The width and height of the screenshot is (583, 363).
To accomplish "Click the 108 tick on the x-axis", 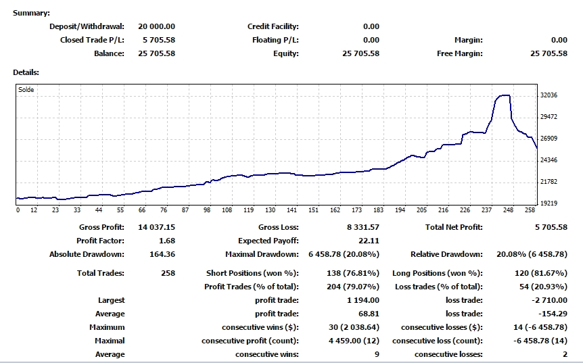I will [227, 210].
